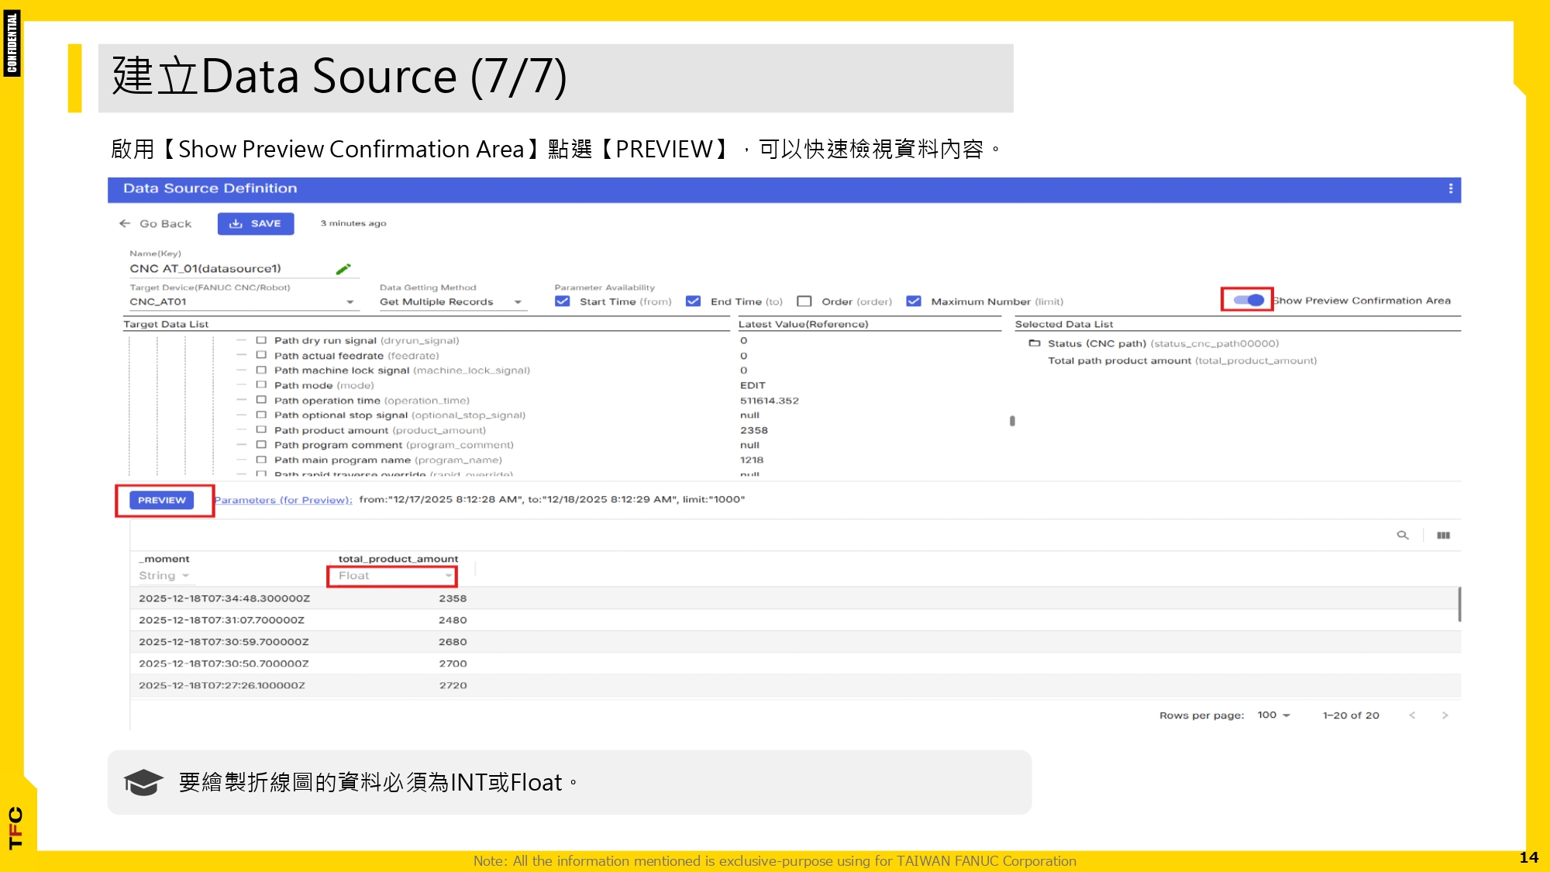Change the Get Multiple Records data getting method
This screenshot has height=872, width=1550.
coord(517,302)
